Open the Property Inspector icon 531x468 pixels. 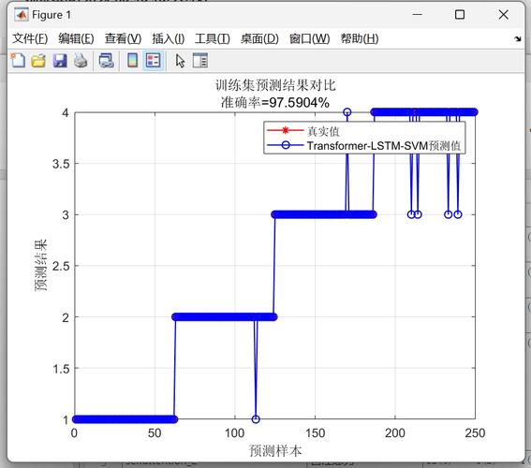coord(200,61)
